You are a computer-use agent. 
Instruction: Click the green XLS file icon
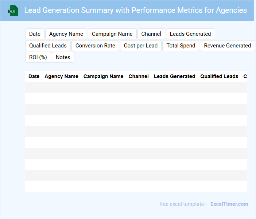pos(13,11)
